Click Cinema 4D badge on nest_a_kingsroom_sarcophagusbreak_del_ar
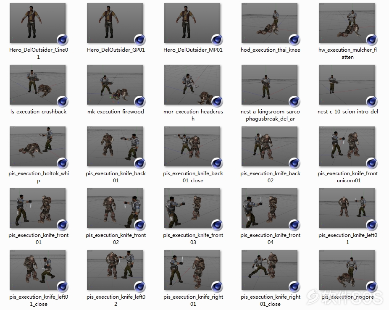Viewport: 389px width, 310px height. coord(294,102)
